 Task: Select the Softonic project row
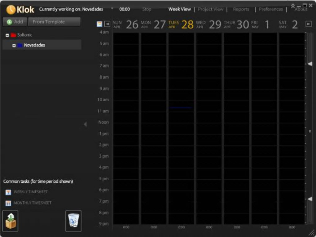click(42, 35)
